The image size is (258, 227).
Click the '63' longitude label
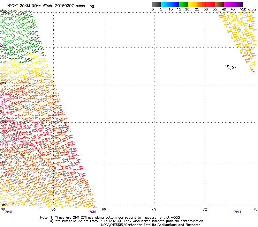coord(53,209)
